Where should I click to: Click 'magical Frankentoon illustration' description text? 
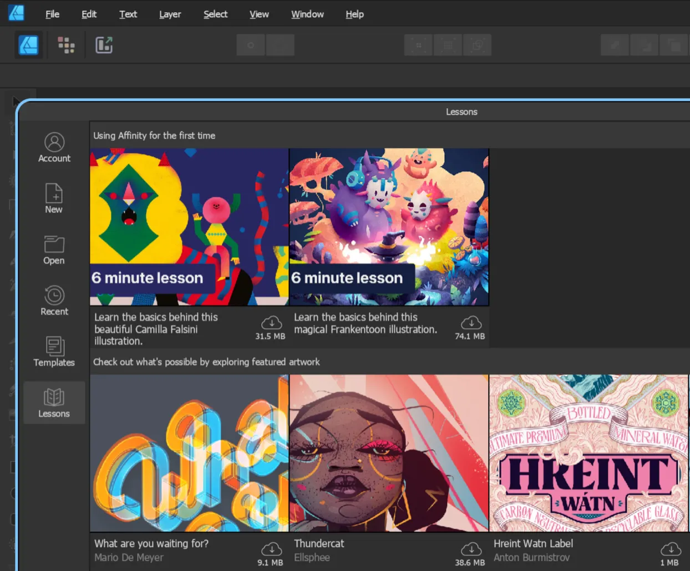coord(366,329)
